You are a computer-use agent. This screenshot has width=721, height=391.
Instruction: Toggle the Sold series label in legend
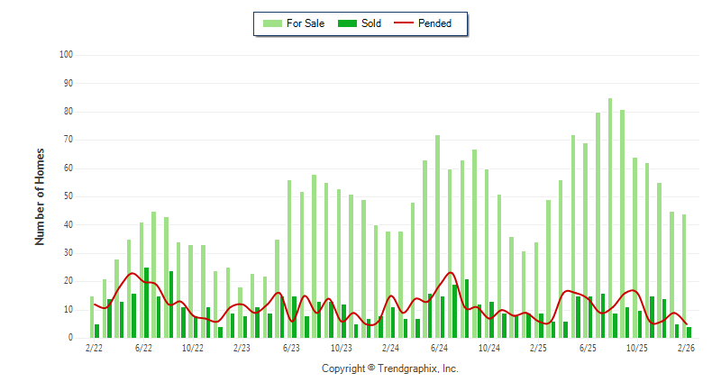coord(370,23)
